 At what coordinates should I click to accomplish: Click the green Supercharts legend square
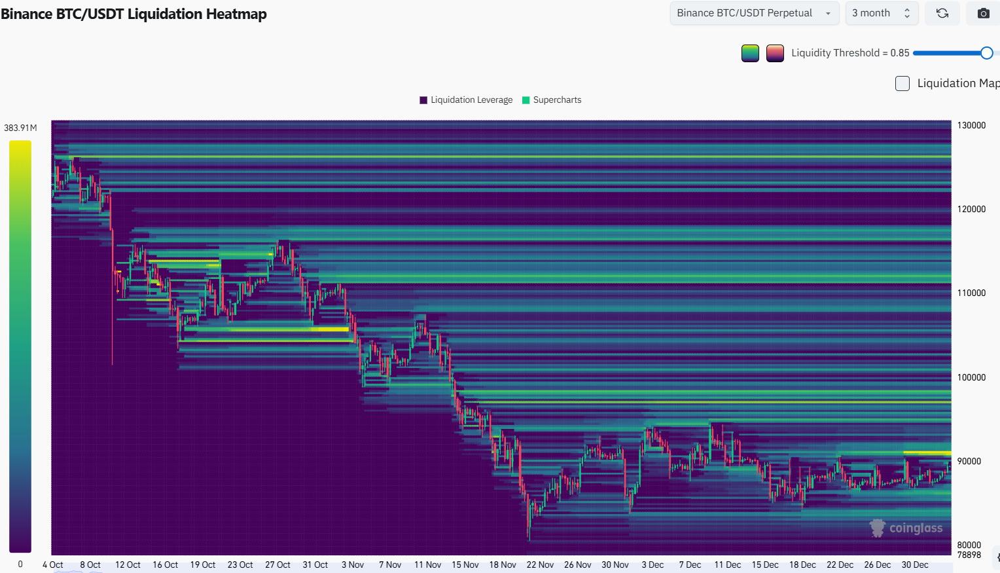coord(526,100)
